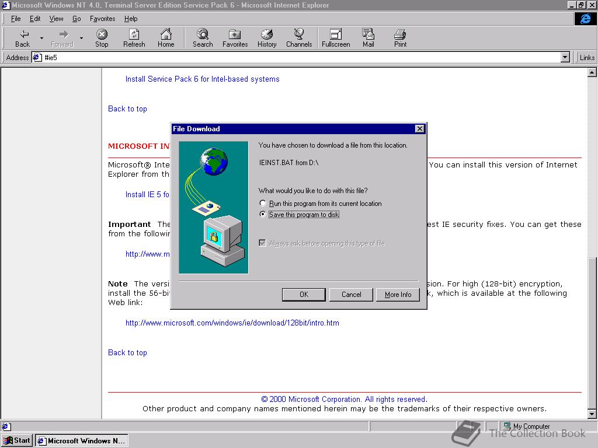
Task: Switch to Fullscreen via toolbar icon
Action: point(336,38)
